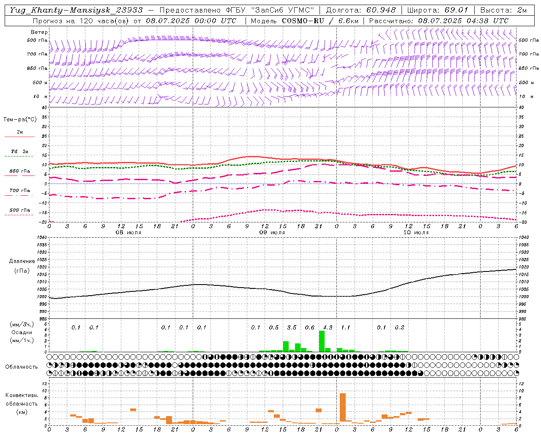The width and height of the screenshot is (541, 433).
Task: Click the (гПа) pressure unit label
Action: coord(22,271)
